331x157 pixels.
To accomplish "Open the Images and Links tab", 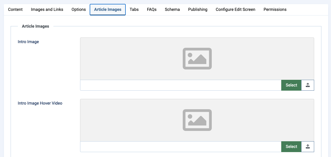I will pyautogui.click(x=47, y=10).
